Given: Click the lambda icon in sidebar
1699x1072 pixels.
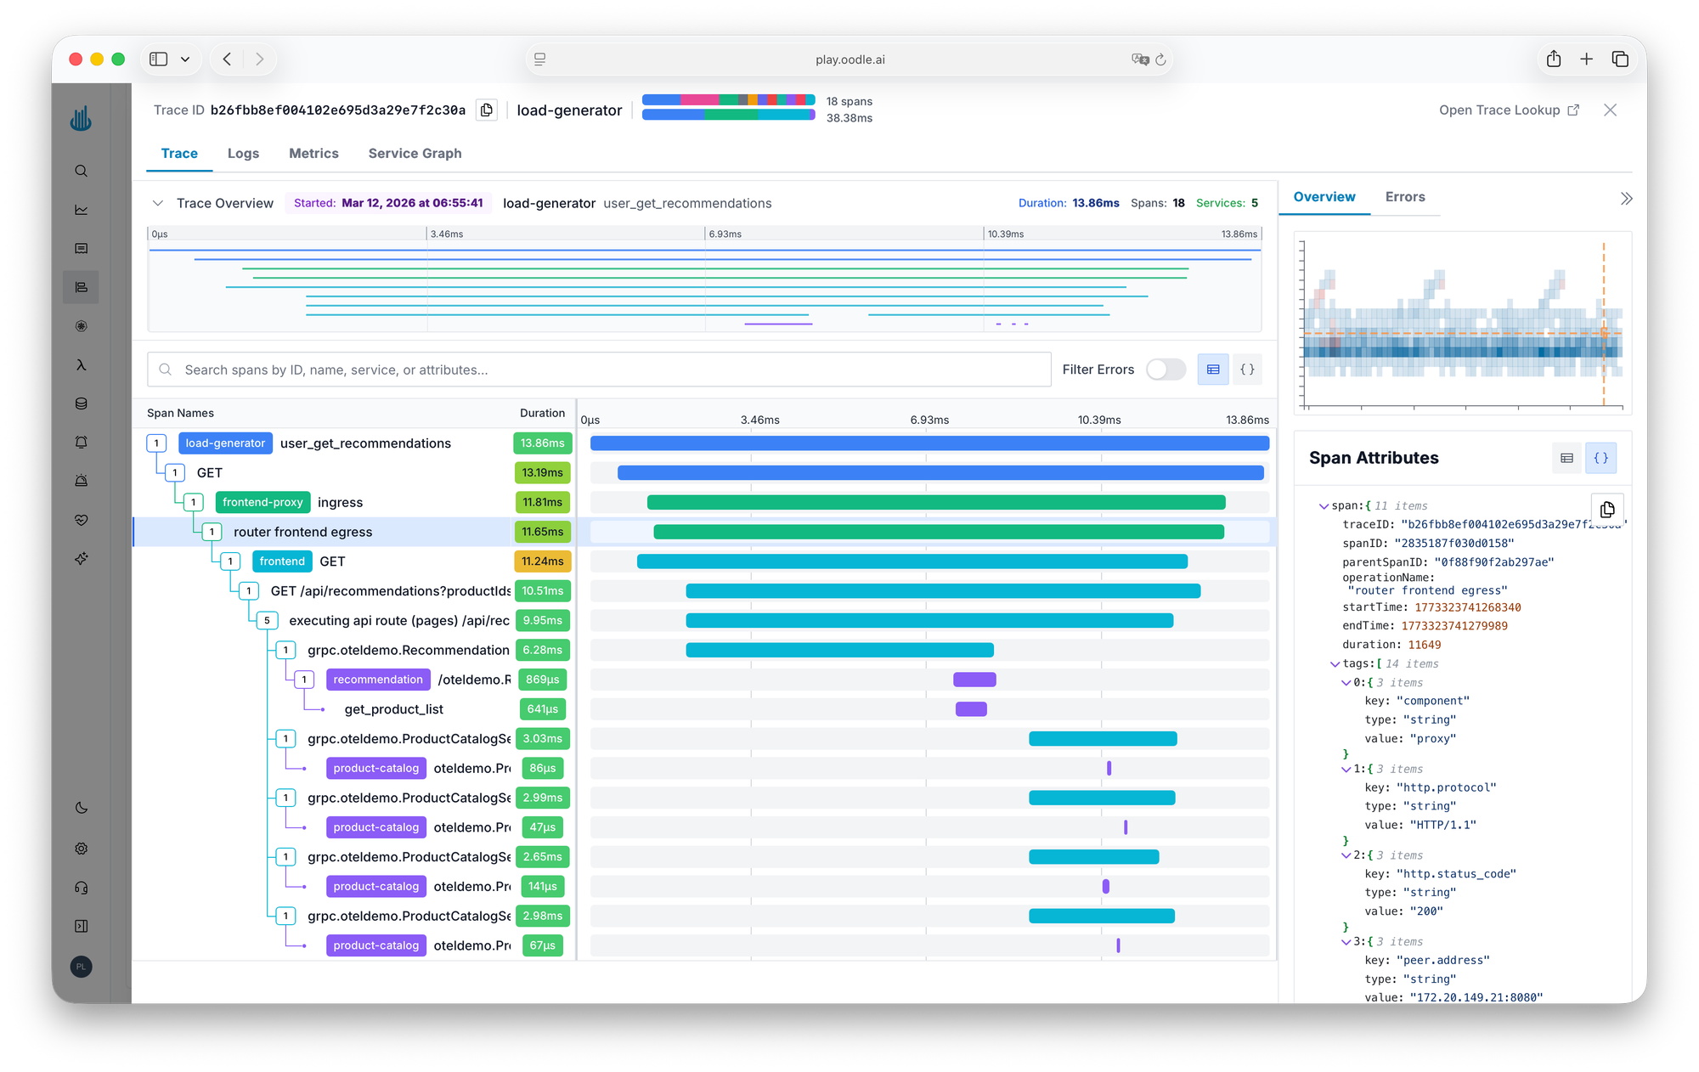Looking at the screenshot, I should pos(82,365).
